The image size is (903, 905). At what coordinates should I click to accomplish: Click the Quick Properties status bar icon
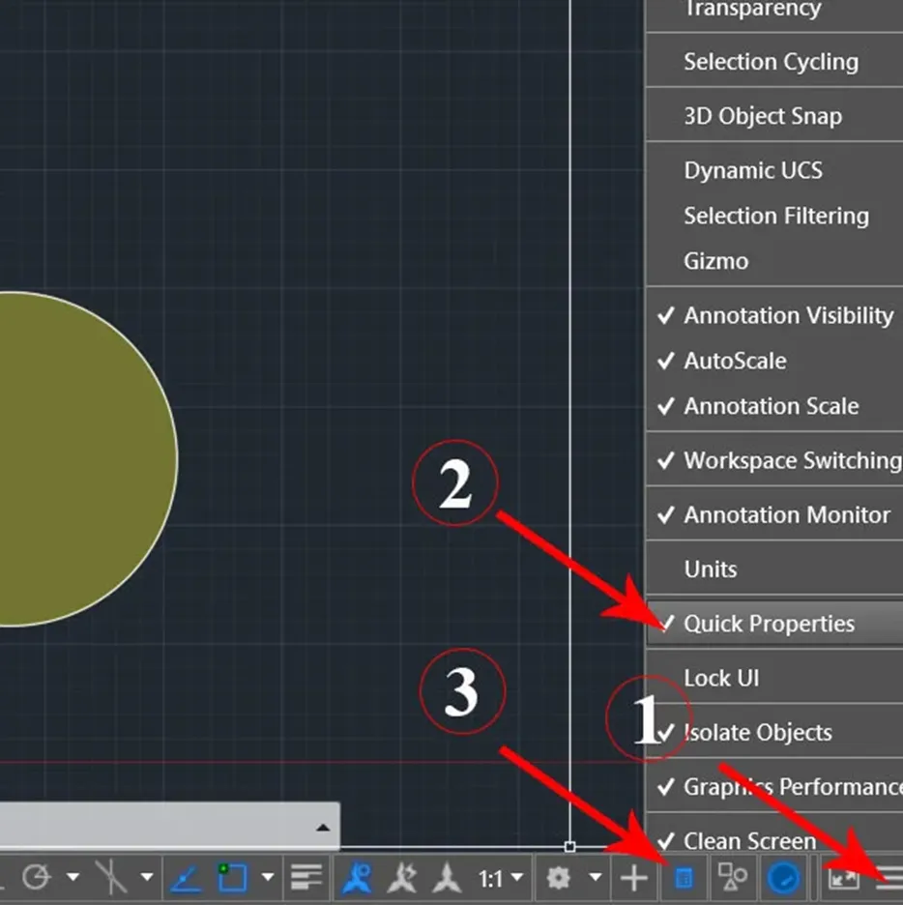pos(683,878)
